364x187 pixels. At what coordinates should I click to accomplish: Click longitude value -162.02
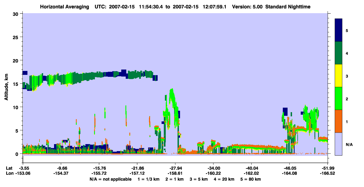coord(251,173)
